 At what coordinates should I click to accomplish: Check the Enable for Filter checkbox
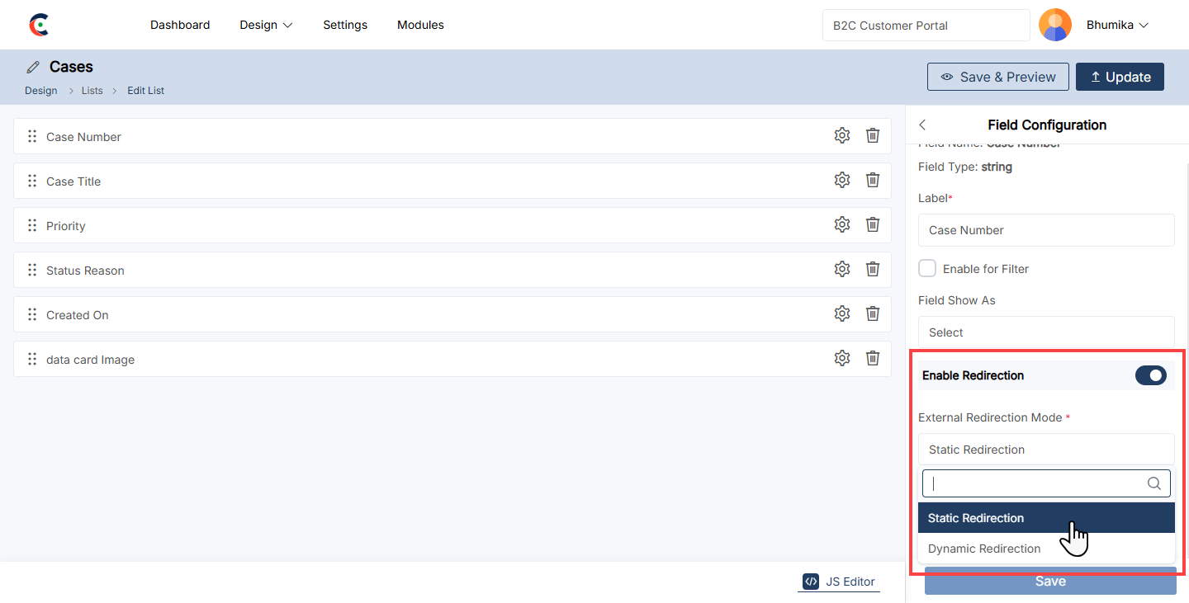pos(927,269)
